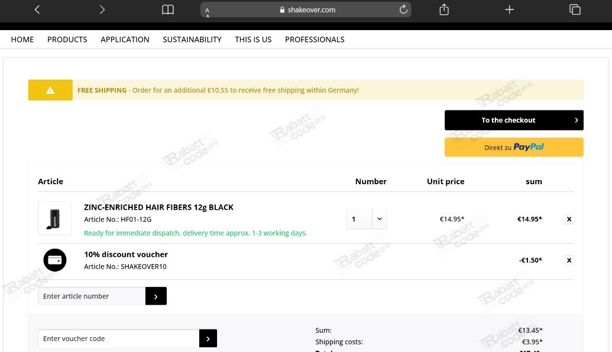Submit the article number arrow button
This screenshot has height=352, width=612.
[156, 296]
